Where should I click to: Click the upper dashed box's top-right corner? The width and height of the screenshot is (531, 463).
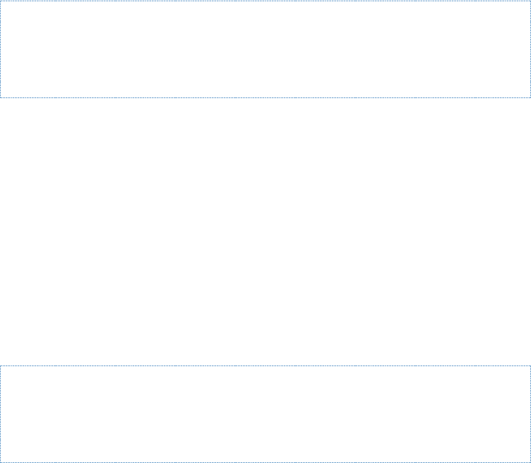coord(530,1)
